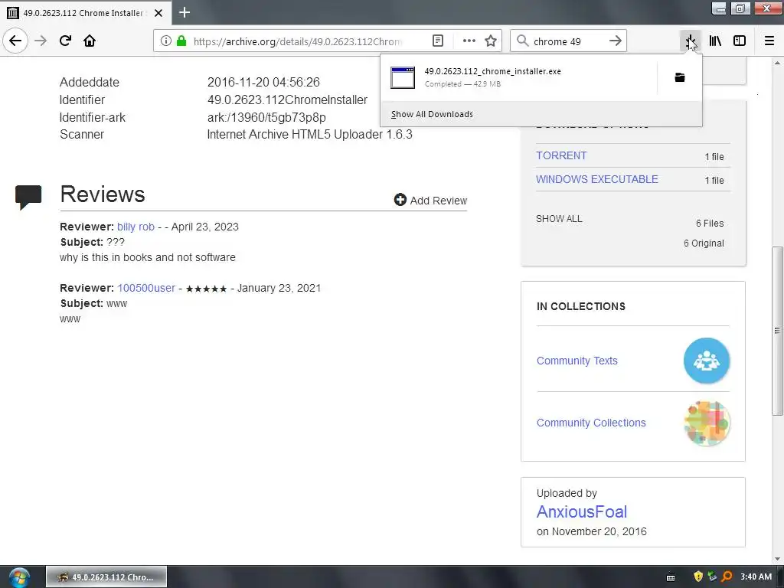The width and height of the screenshot is (784, 588).
Task: Click the search magnifier icon
Action: click(522, 41)
